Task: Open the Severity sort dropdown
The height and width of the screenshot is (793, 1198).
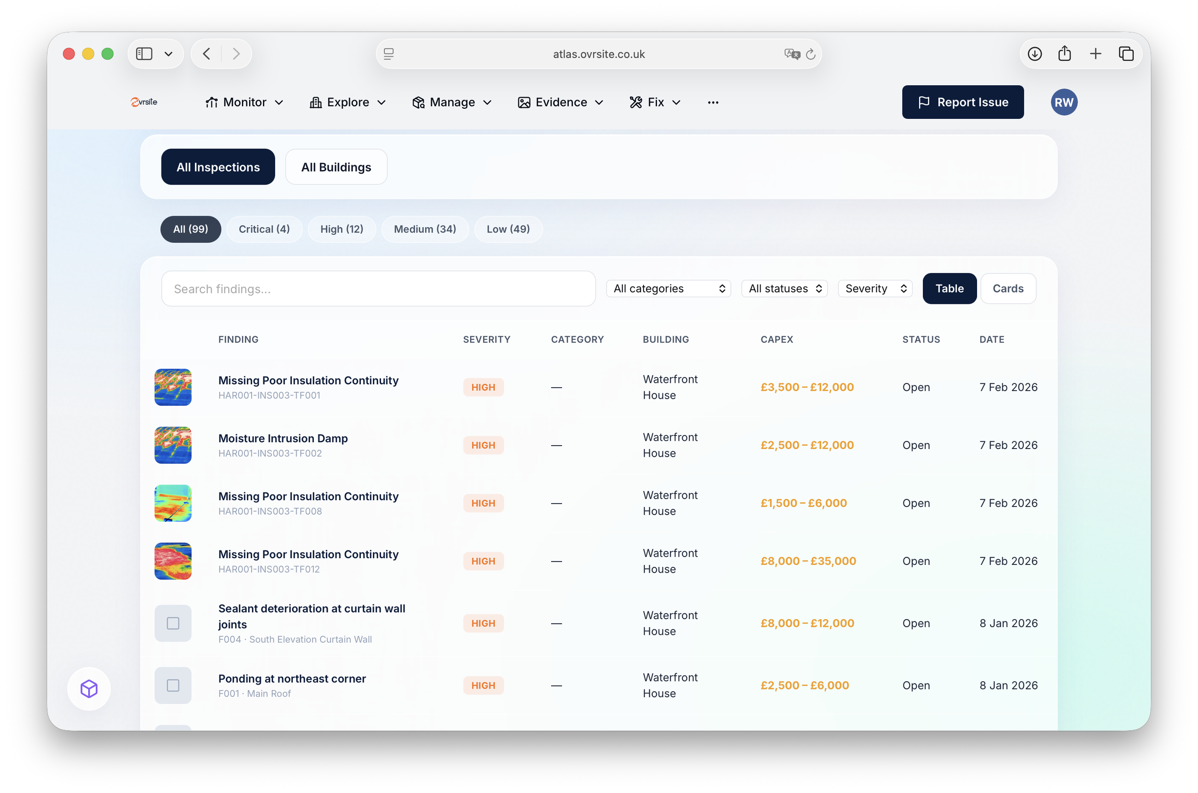Action: [875, 288]
